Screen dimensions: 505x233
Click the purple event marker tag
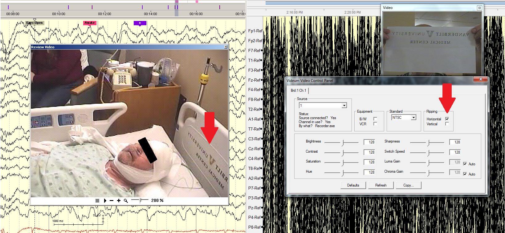coord(140,23)
